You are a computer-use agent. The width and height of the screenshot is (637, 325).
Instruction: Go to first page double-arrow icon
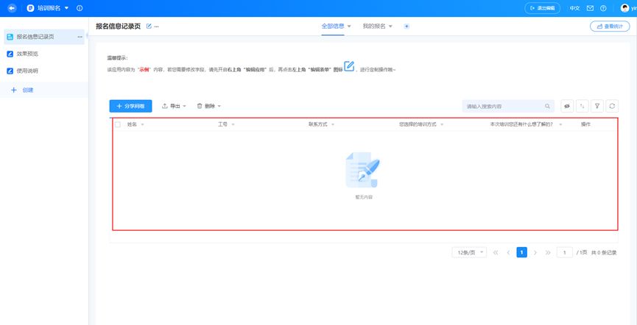click(495, 252)
